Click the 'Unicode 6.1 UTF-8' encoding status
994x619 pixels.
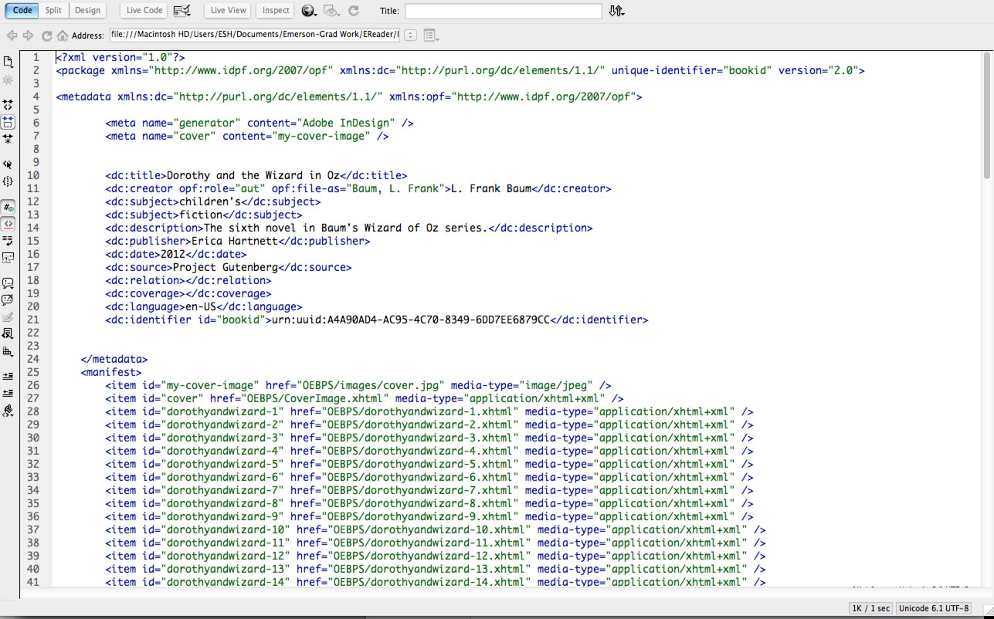coord(933,608)
